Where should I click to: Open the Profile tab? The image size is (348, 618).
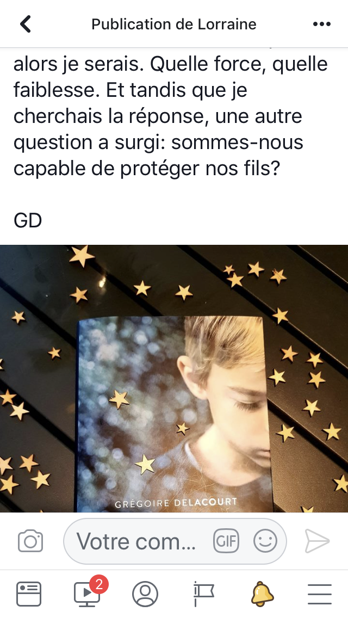[x=145, y=594]
